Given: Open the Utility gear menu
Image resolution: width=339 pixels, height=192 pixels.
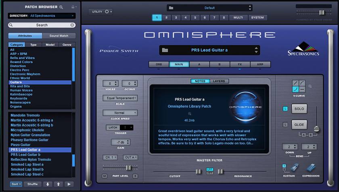Looking at the screenshot, I should 107,12.
